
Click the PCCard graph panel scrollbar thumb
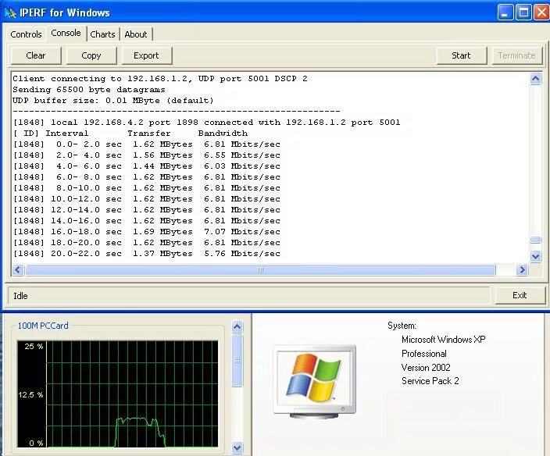(237, 360)
